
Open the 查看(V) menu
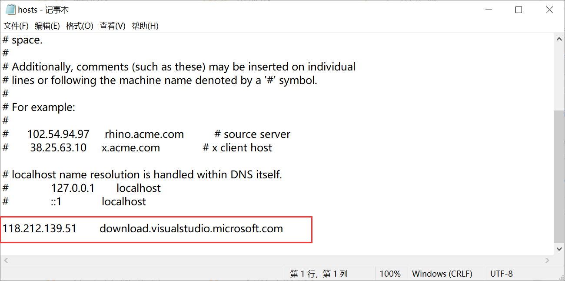(113, 26)
